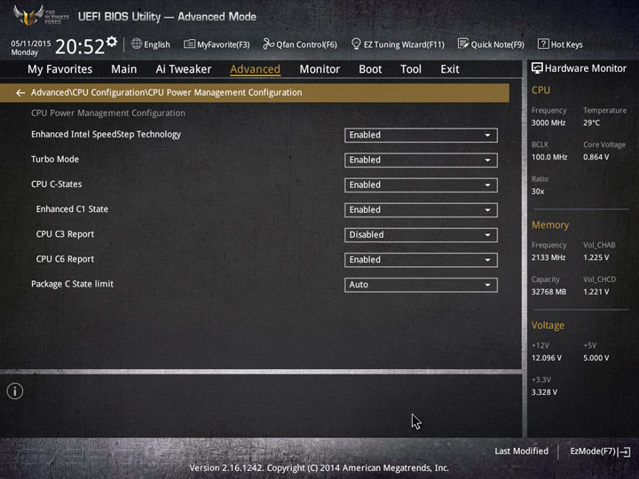Open the Enhanced C1 State dropdown
Viewport: 639px width, 479px height.
pyautogui.click(x=421, y=209)
